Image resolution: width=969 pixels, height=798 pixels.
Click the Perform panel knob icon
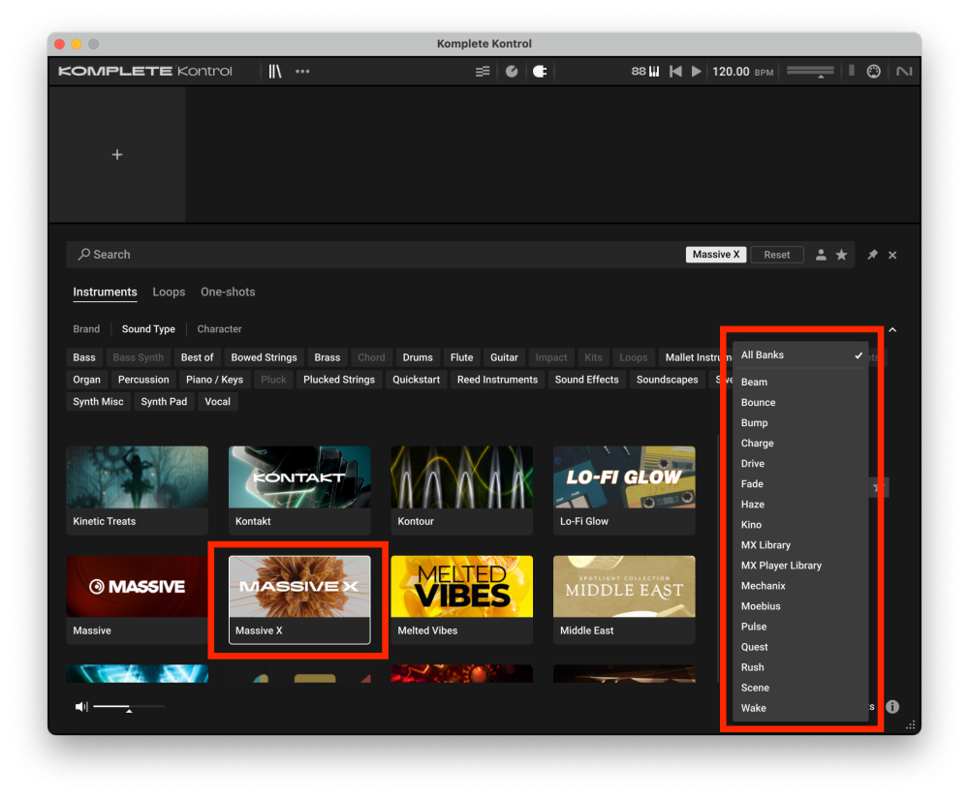pos(512,72)
